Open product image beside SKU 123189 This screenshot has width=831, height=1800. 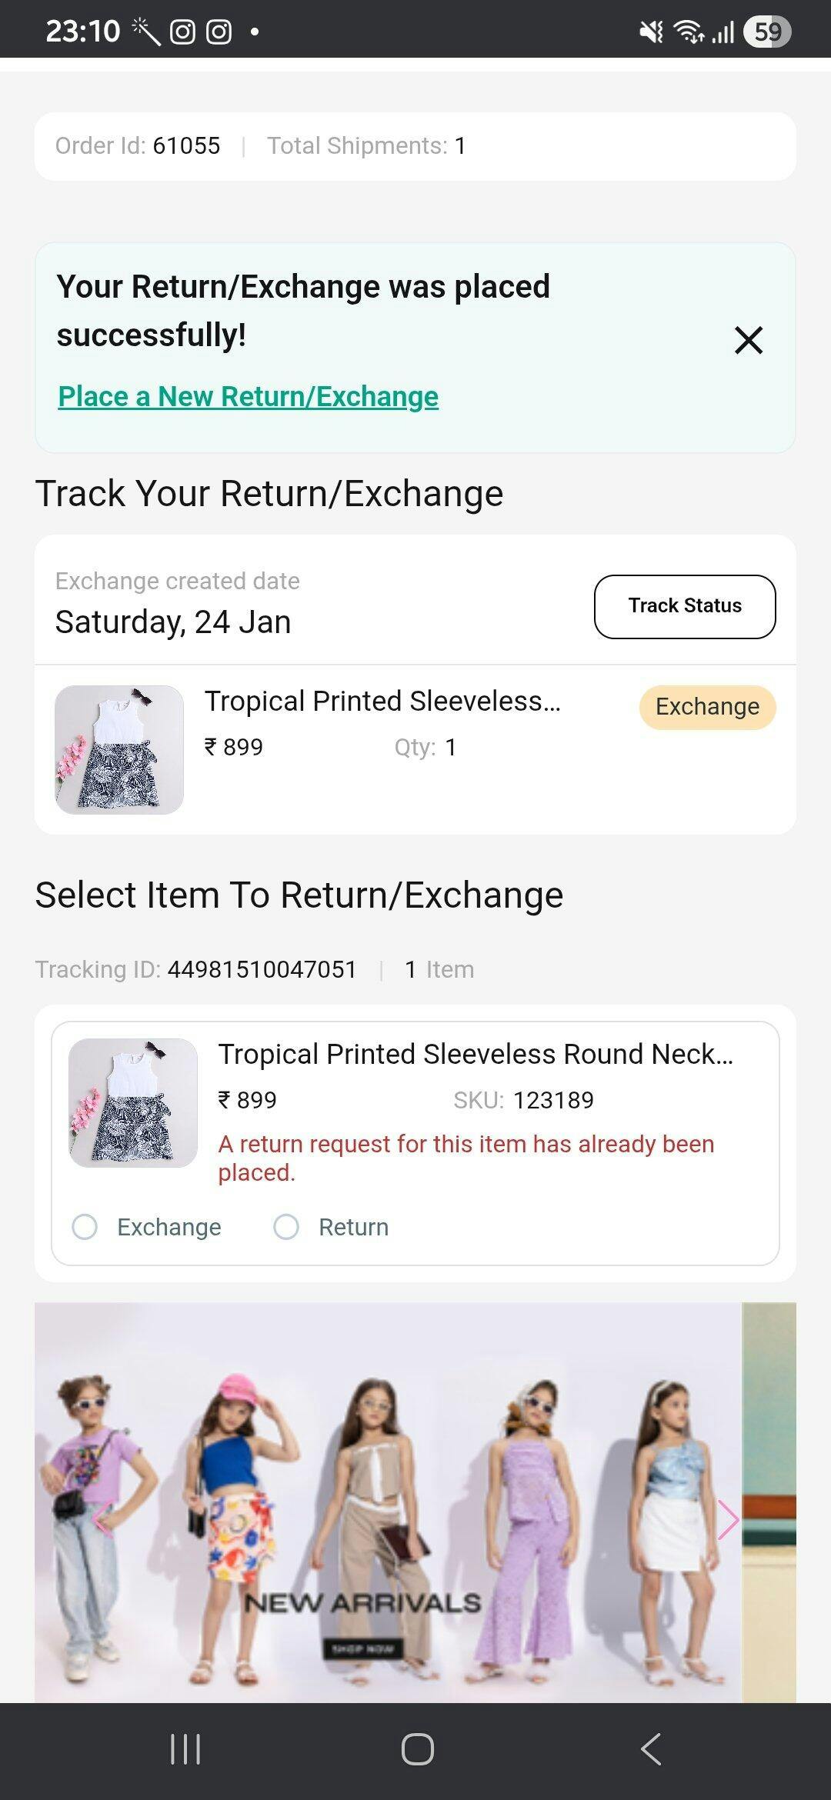(133, 1103)
